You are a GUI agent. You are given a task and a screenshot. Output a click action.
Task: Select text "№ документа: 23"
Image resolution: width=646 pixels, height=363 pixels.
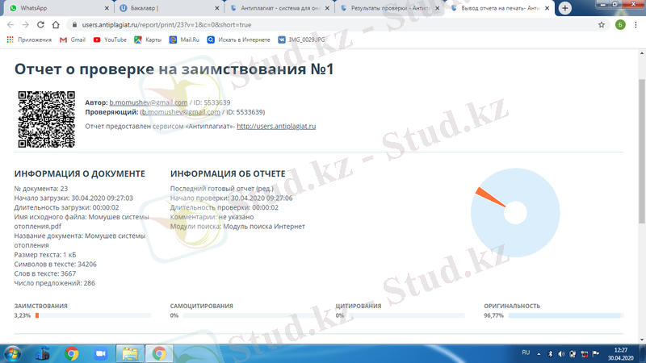41,189
